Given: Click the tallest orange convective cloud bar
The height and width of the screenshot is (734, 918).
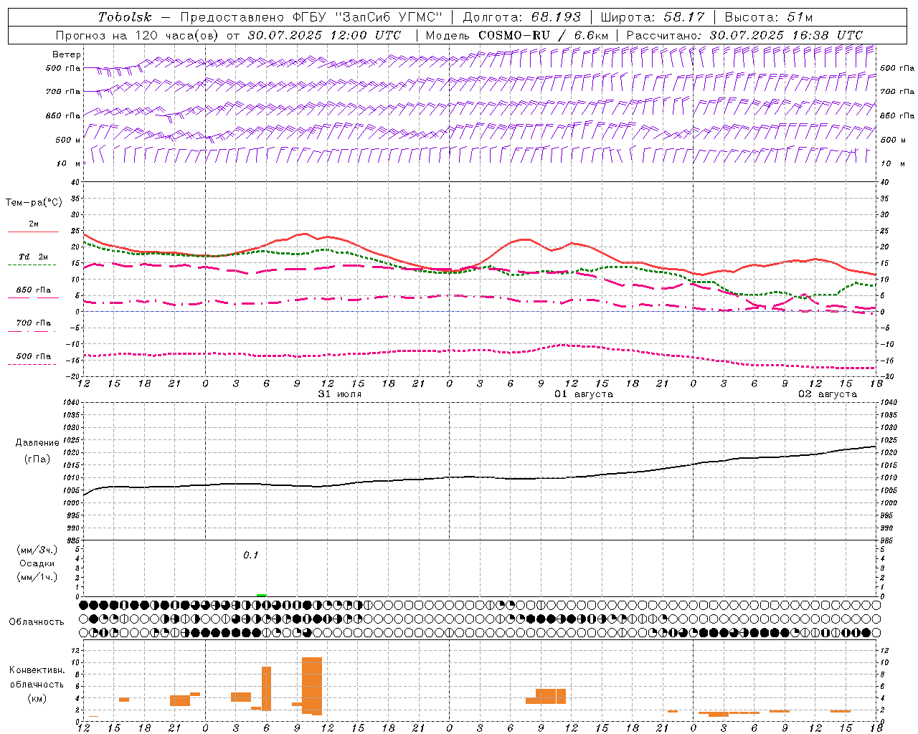Looking at the screenshot, I should coord(312,686).
